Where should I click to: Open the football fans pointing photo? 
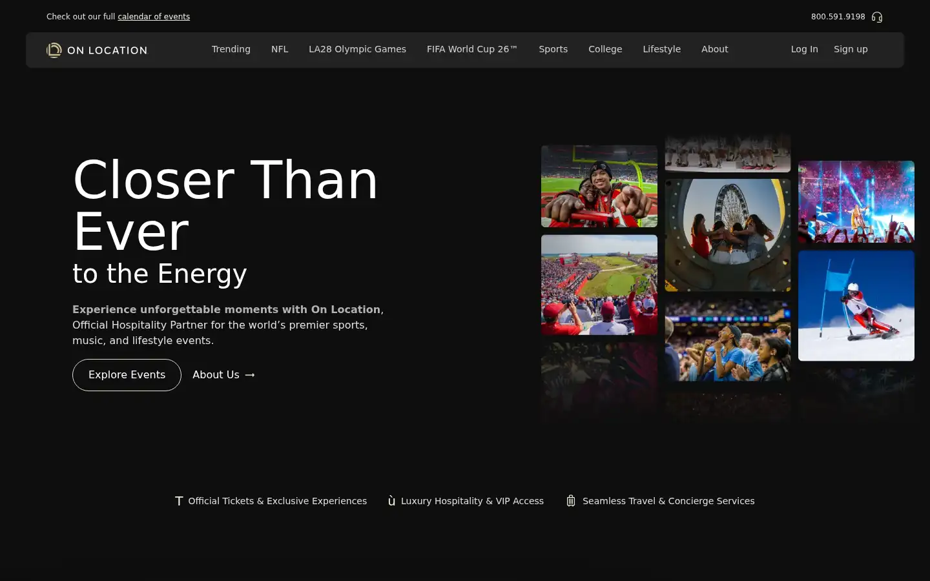pyautogui.click(x=599, y=186)
